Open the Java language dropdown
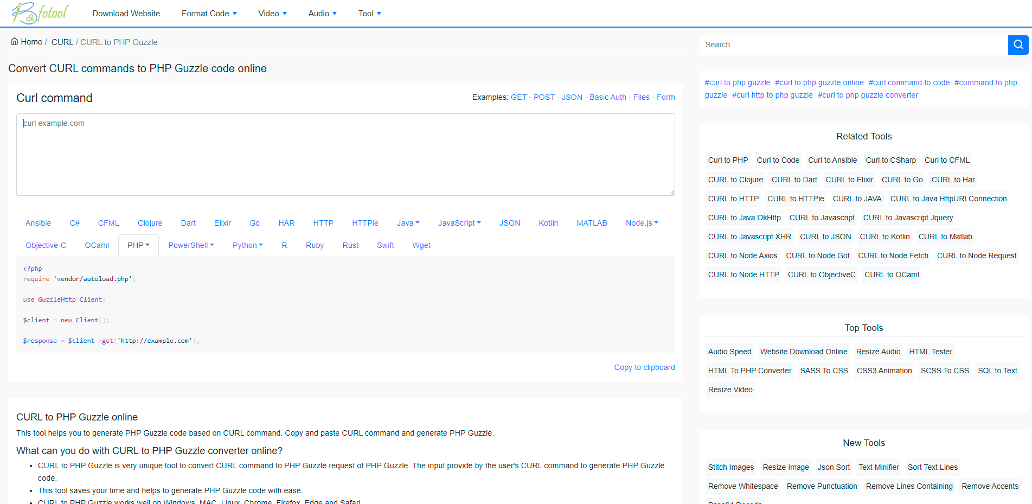 (x=408, y=222)
